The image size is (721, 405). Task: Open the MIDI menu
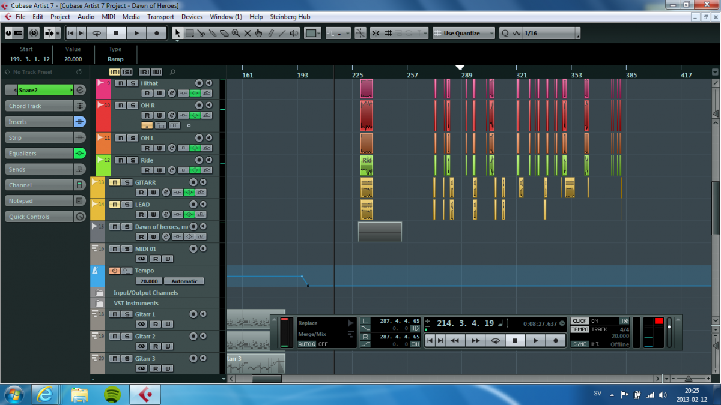[109, 17]
